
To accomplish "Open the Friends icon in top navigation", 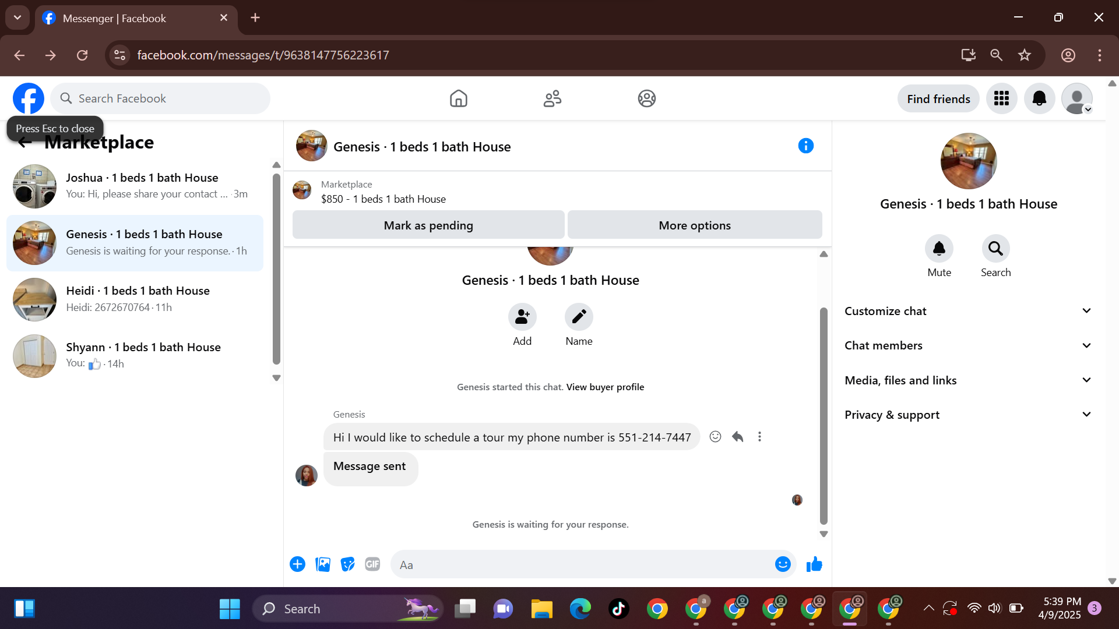I will pos(553,98).
